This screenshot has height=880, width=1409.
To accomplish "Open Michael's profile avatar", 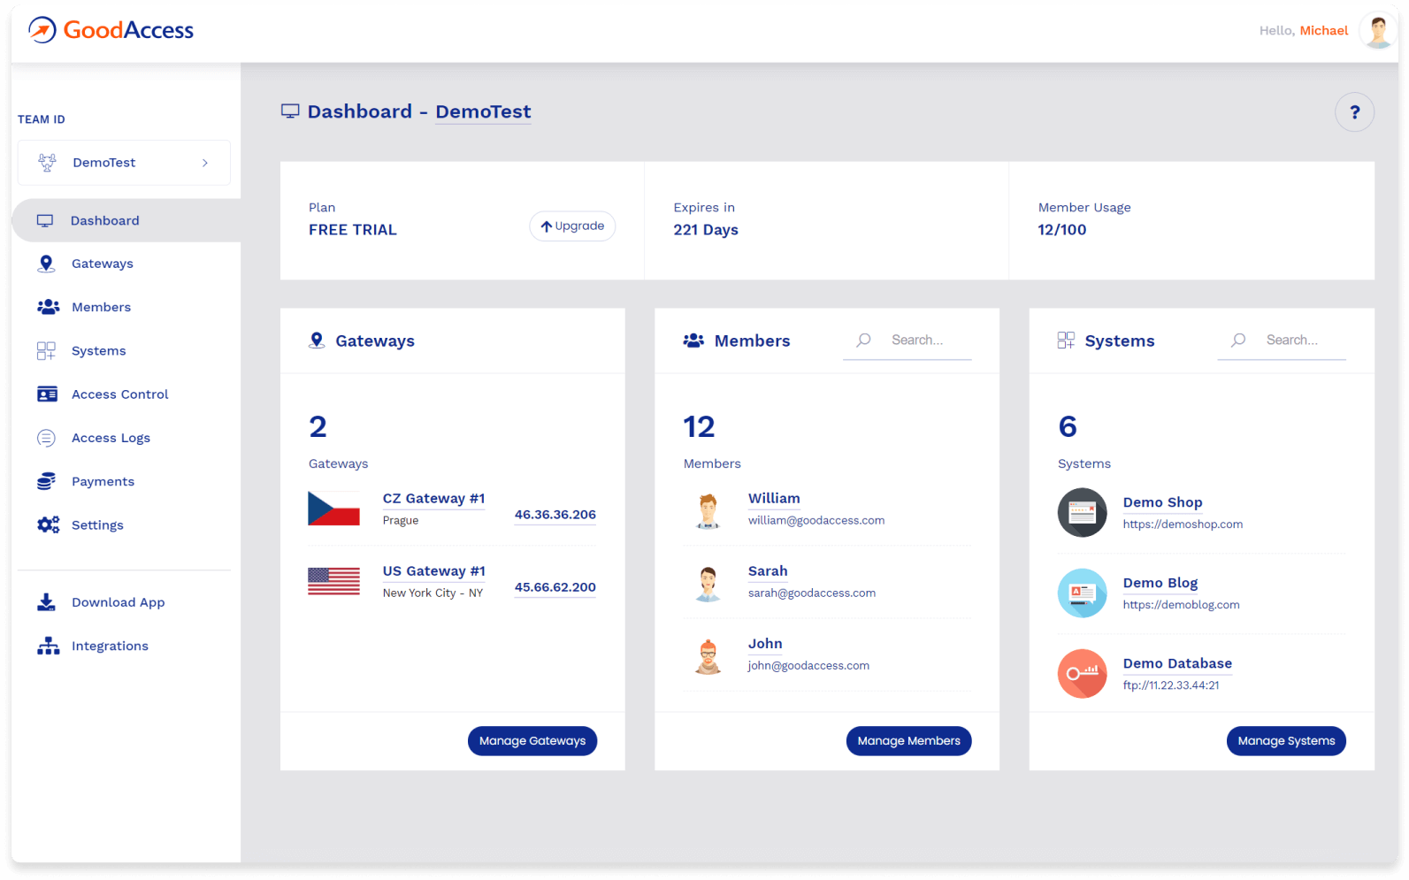I will (x=1377, y=31).
